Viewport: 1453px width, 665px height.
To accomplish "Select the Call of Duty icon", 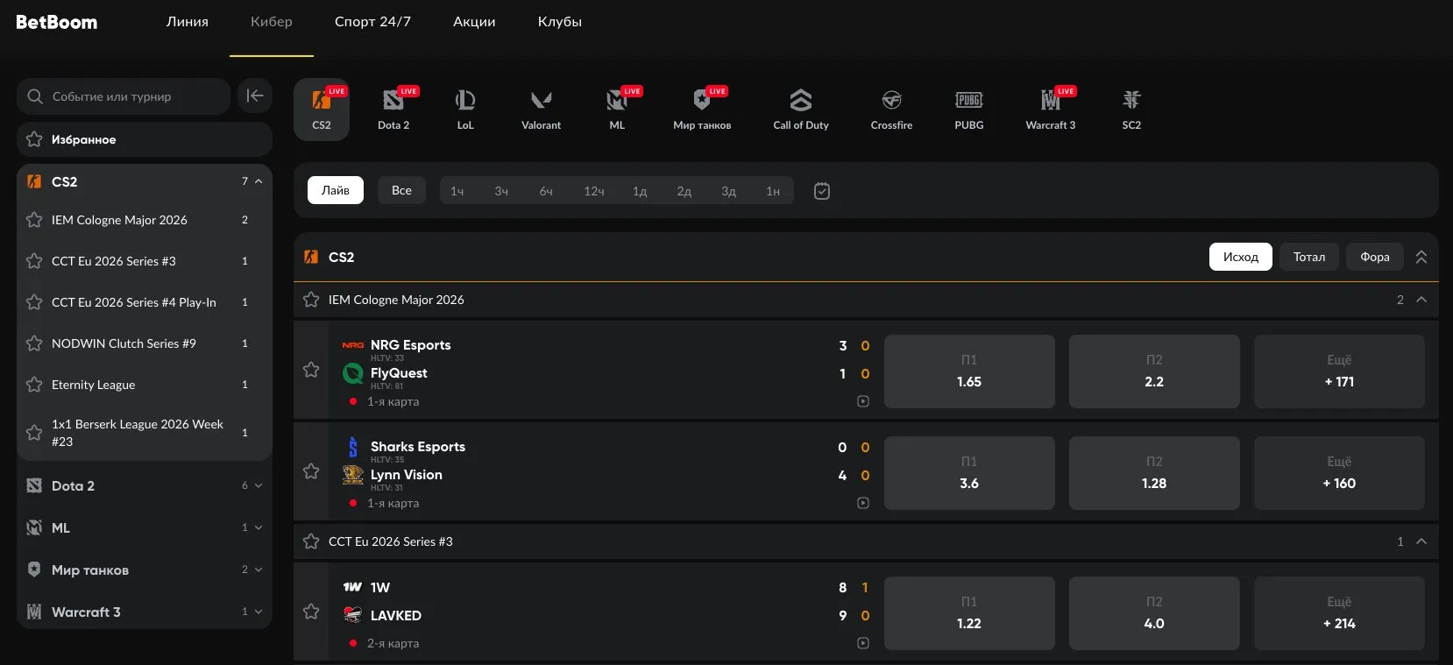I will click(x=801, y=109).
